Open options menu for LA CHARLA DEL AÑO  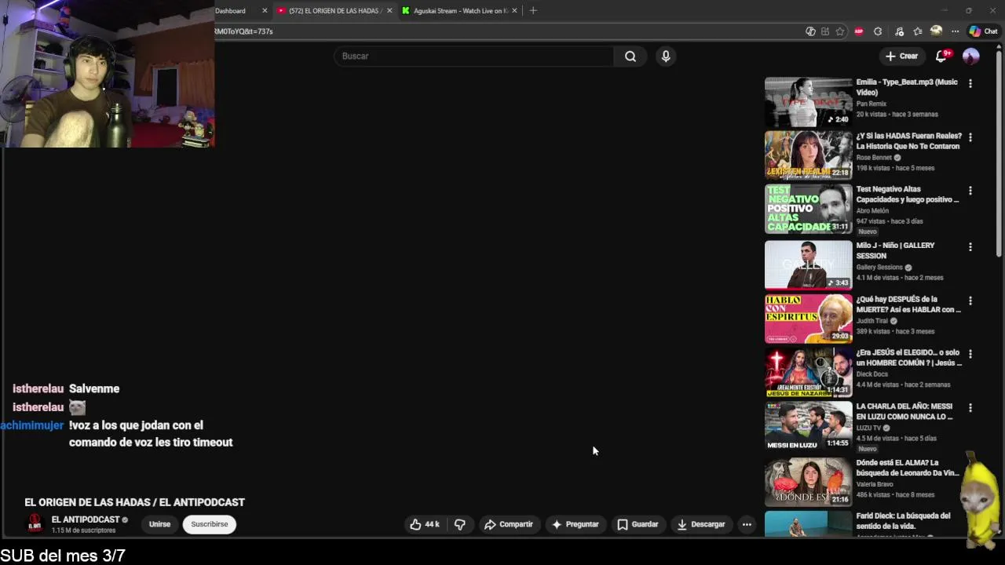(x=970, y=408)
